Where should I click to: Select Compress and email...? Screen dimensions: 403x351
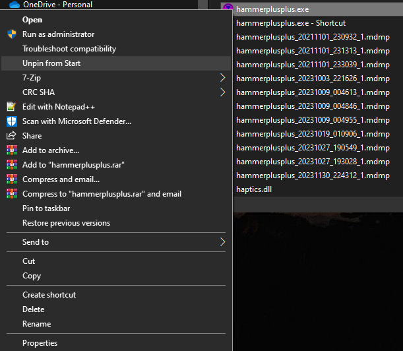coord(116,179)
